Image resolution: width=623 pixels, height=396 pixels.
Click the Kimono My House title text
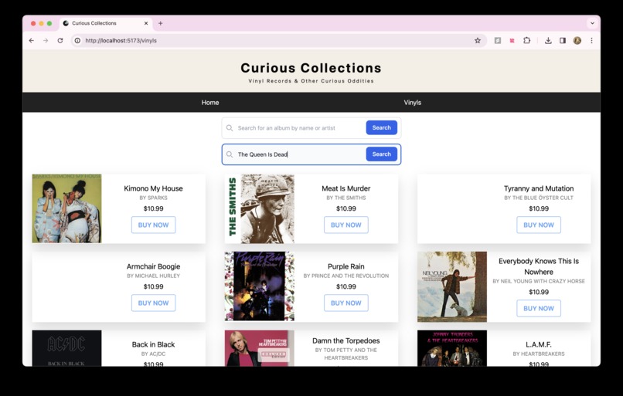pyautogui.click(x=153, y=188)
